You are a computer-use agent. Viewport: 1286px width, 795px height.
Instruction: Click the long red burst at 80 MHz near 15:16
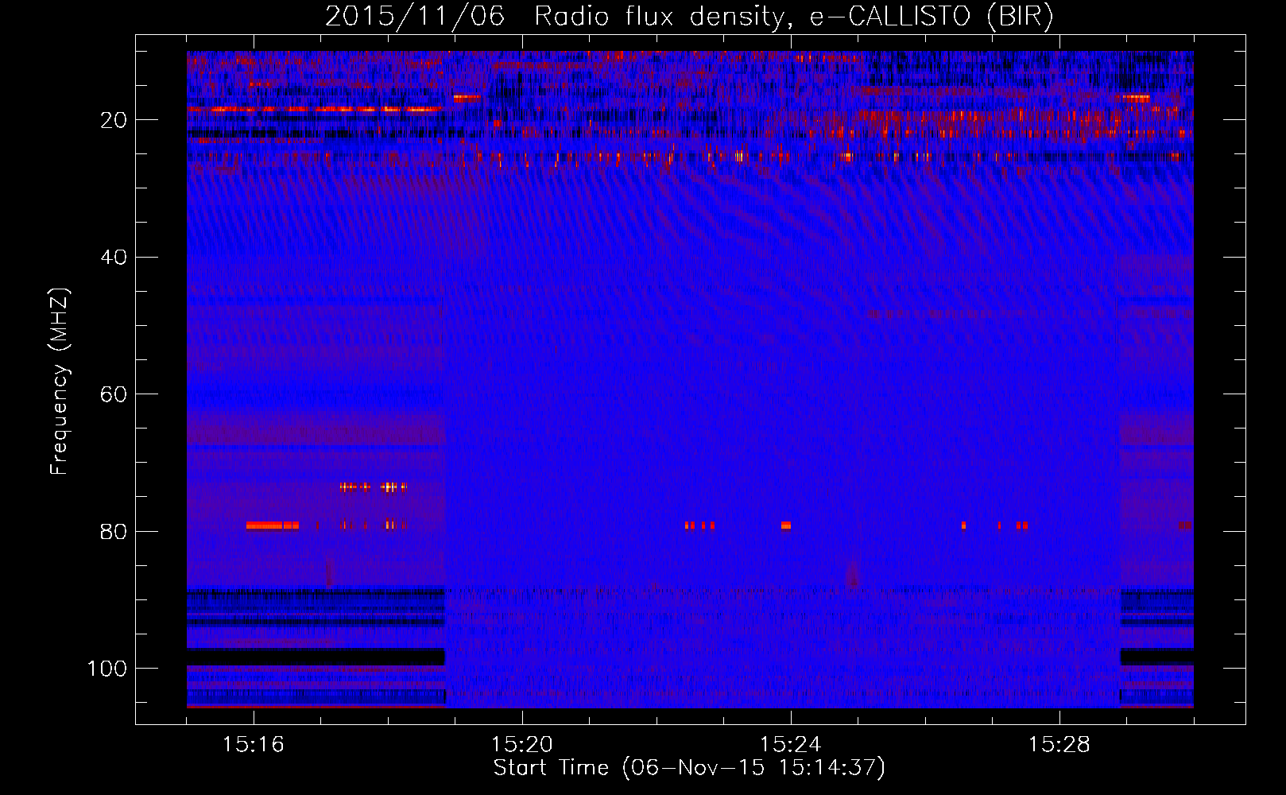pos(272,525)
